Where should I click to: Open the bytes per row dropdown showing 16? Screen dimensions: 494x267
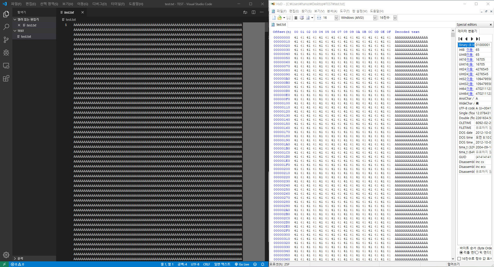coord(336,18)
